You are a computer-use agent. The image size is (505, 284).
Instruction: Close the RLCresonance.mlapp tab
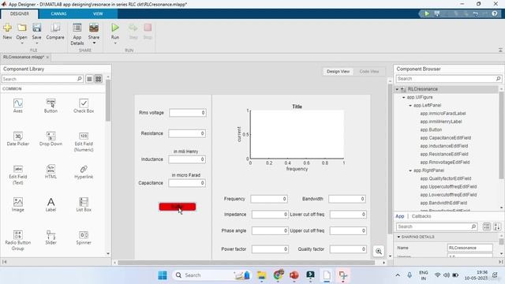(47, 57)
